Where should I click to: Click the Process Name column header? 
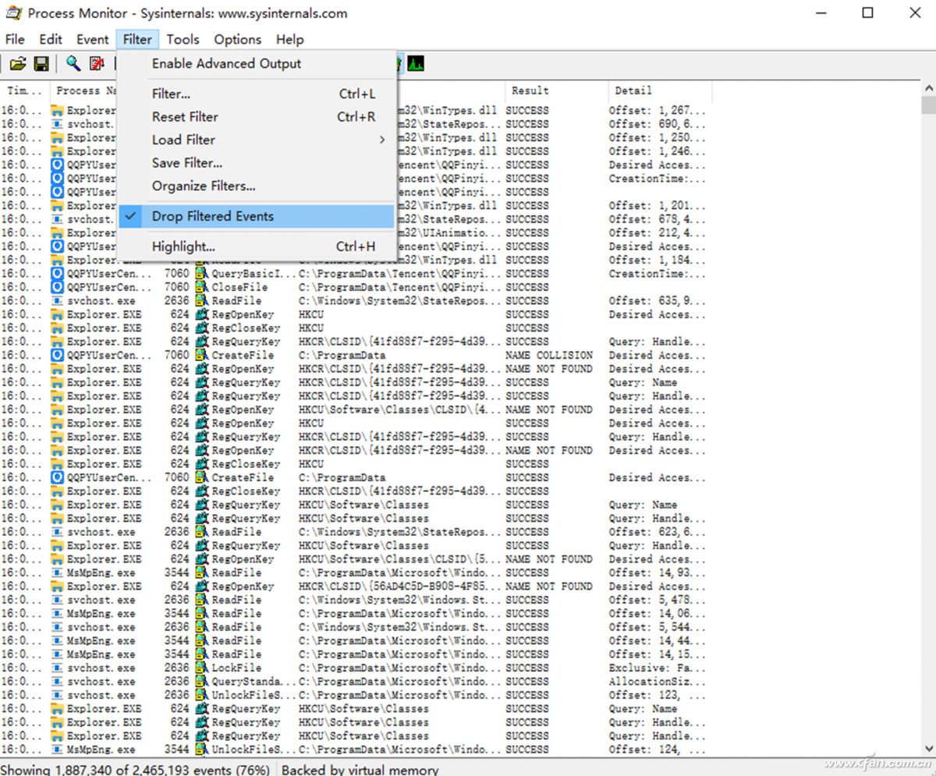point(84,90)
